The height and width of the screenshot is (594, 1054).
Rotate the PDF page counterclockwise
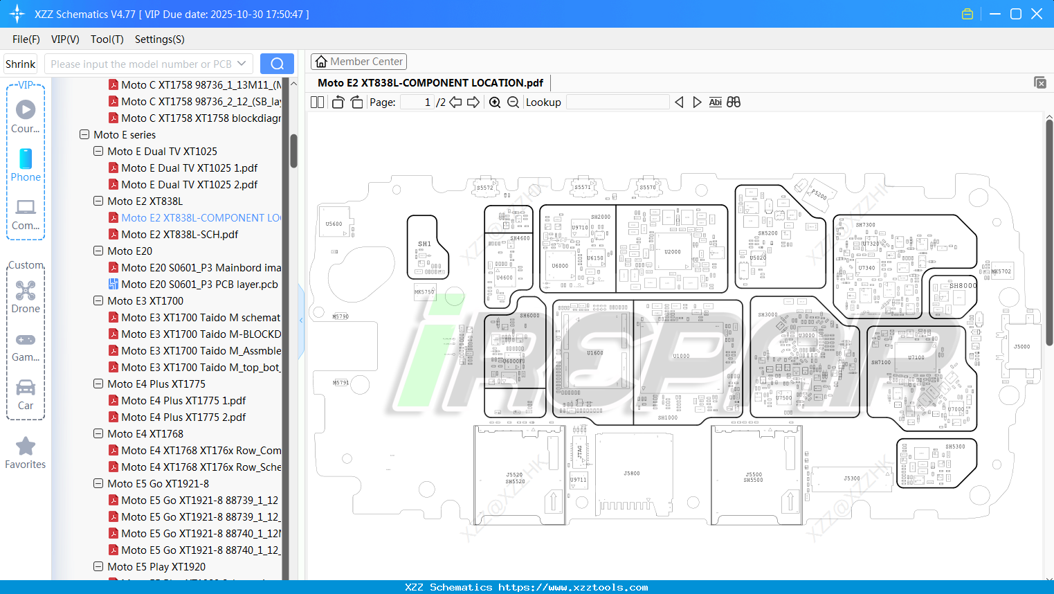[337, 102]
